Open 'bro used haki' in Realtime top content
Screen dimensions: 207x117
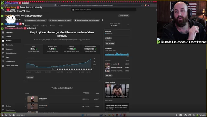coord(117,64)
